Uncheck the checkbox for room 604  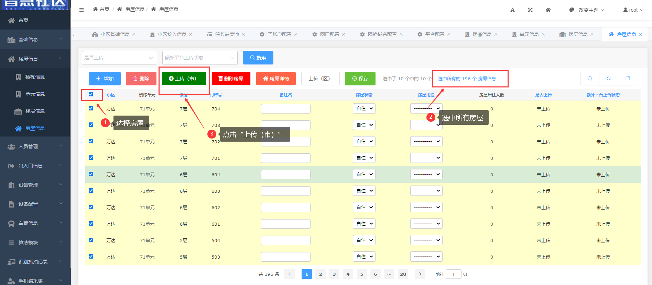91,174
